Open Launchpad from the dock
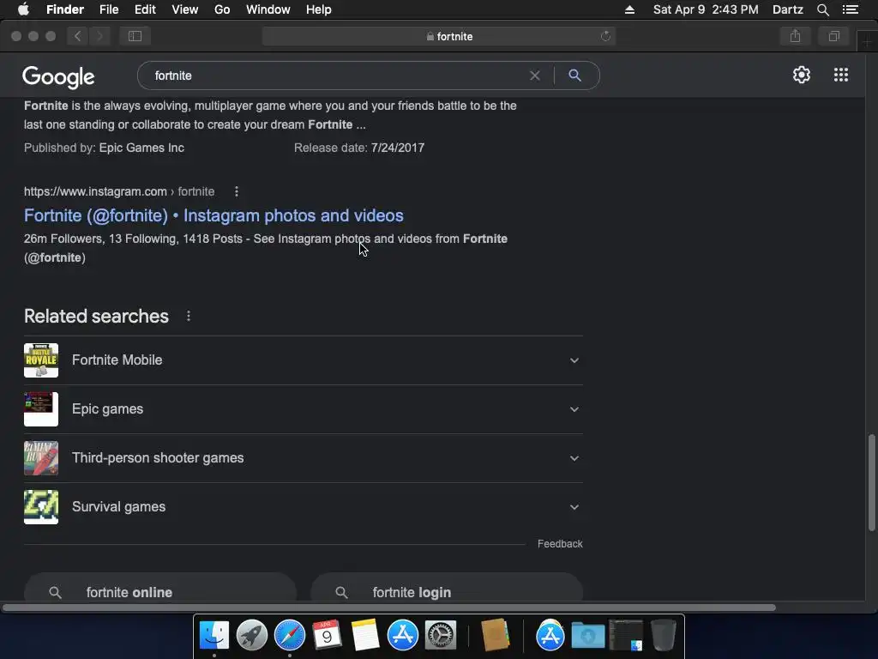Viewport: 878px width, 659px height. pos(251,635)
